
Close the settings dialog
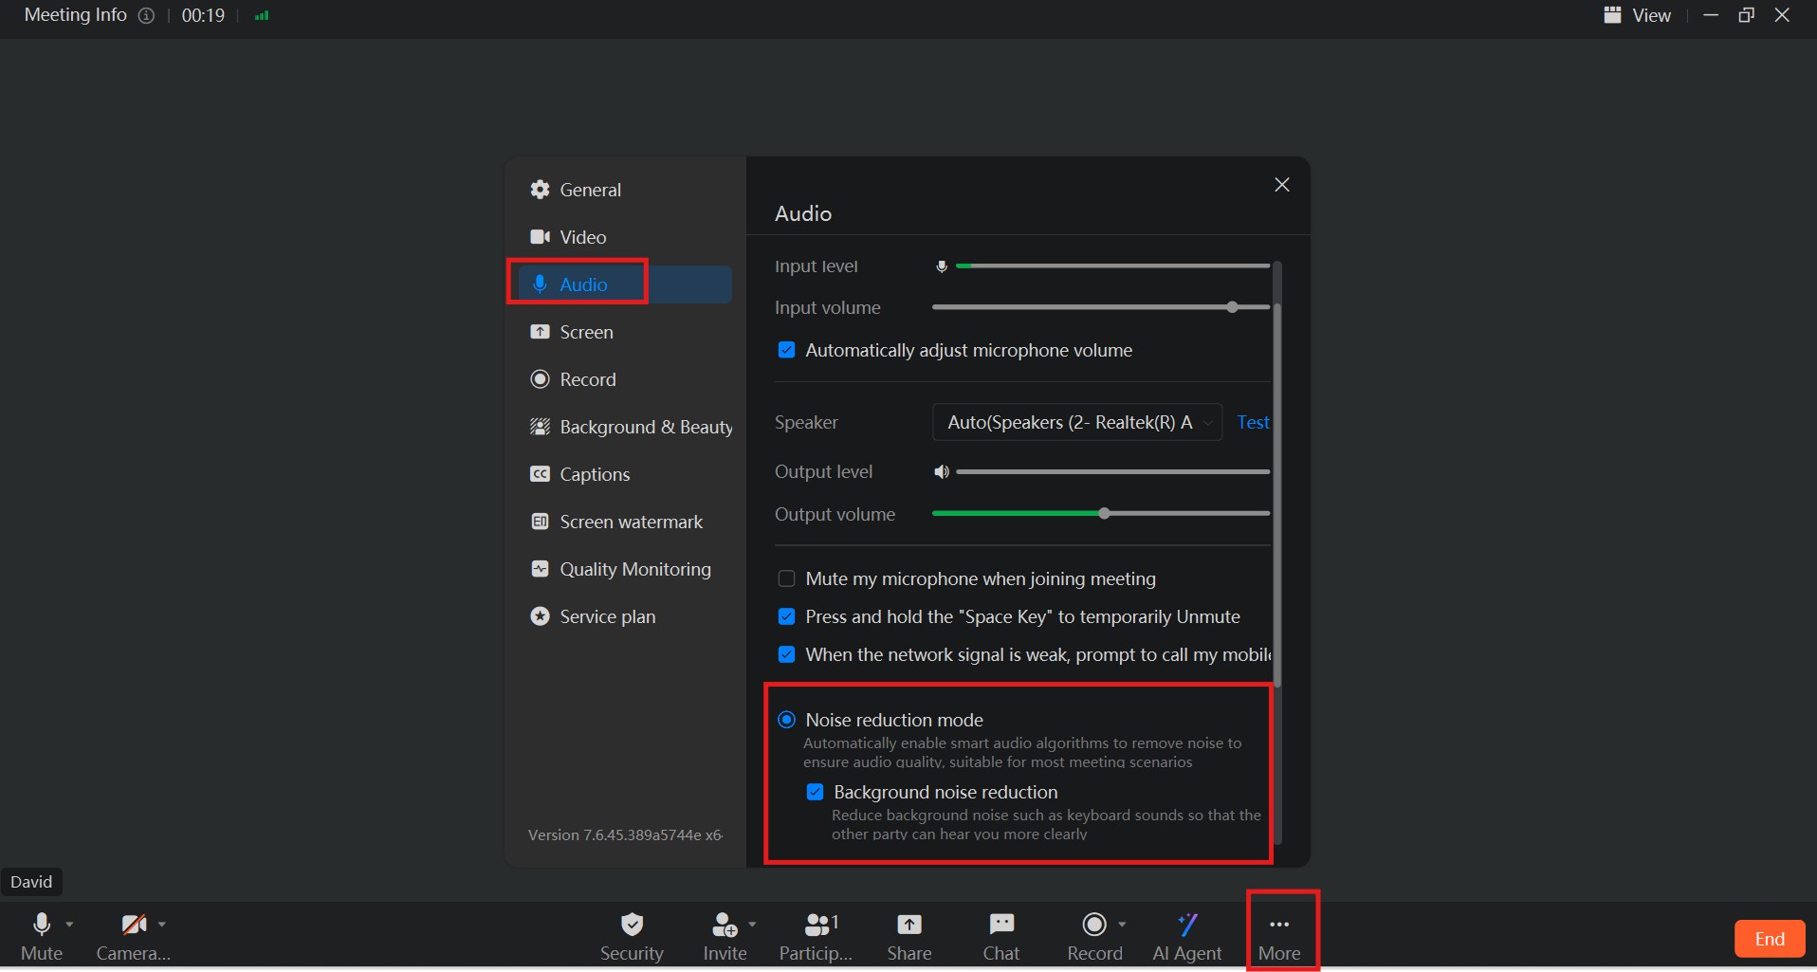[1282, 185]
